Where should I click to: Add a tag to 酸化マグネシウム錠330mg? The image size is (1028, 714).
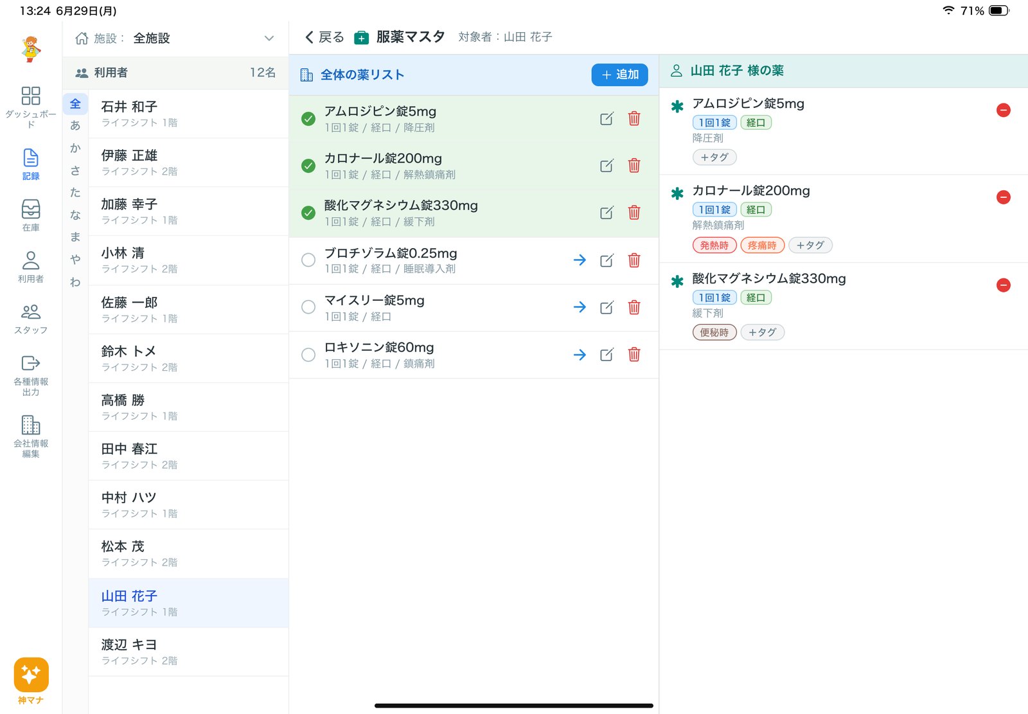tap(763, 333)
